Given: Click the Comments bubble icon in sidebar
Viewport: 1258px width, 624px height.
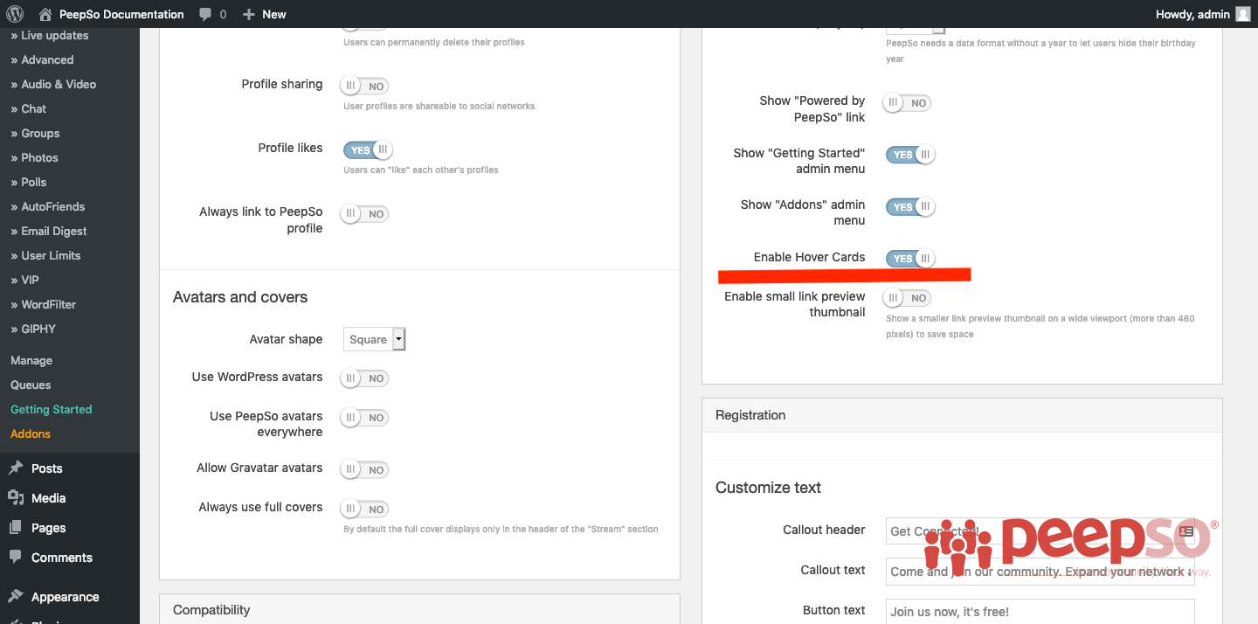Looking at the screenshot, I should [x=16, y=558].
